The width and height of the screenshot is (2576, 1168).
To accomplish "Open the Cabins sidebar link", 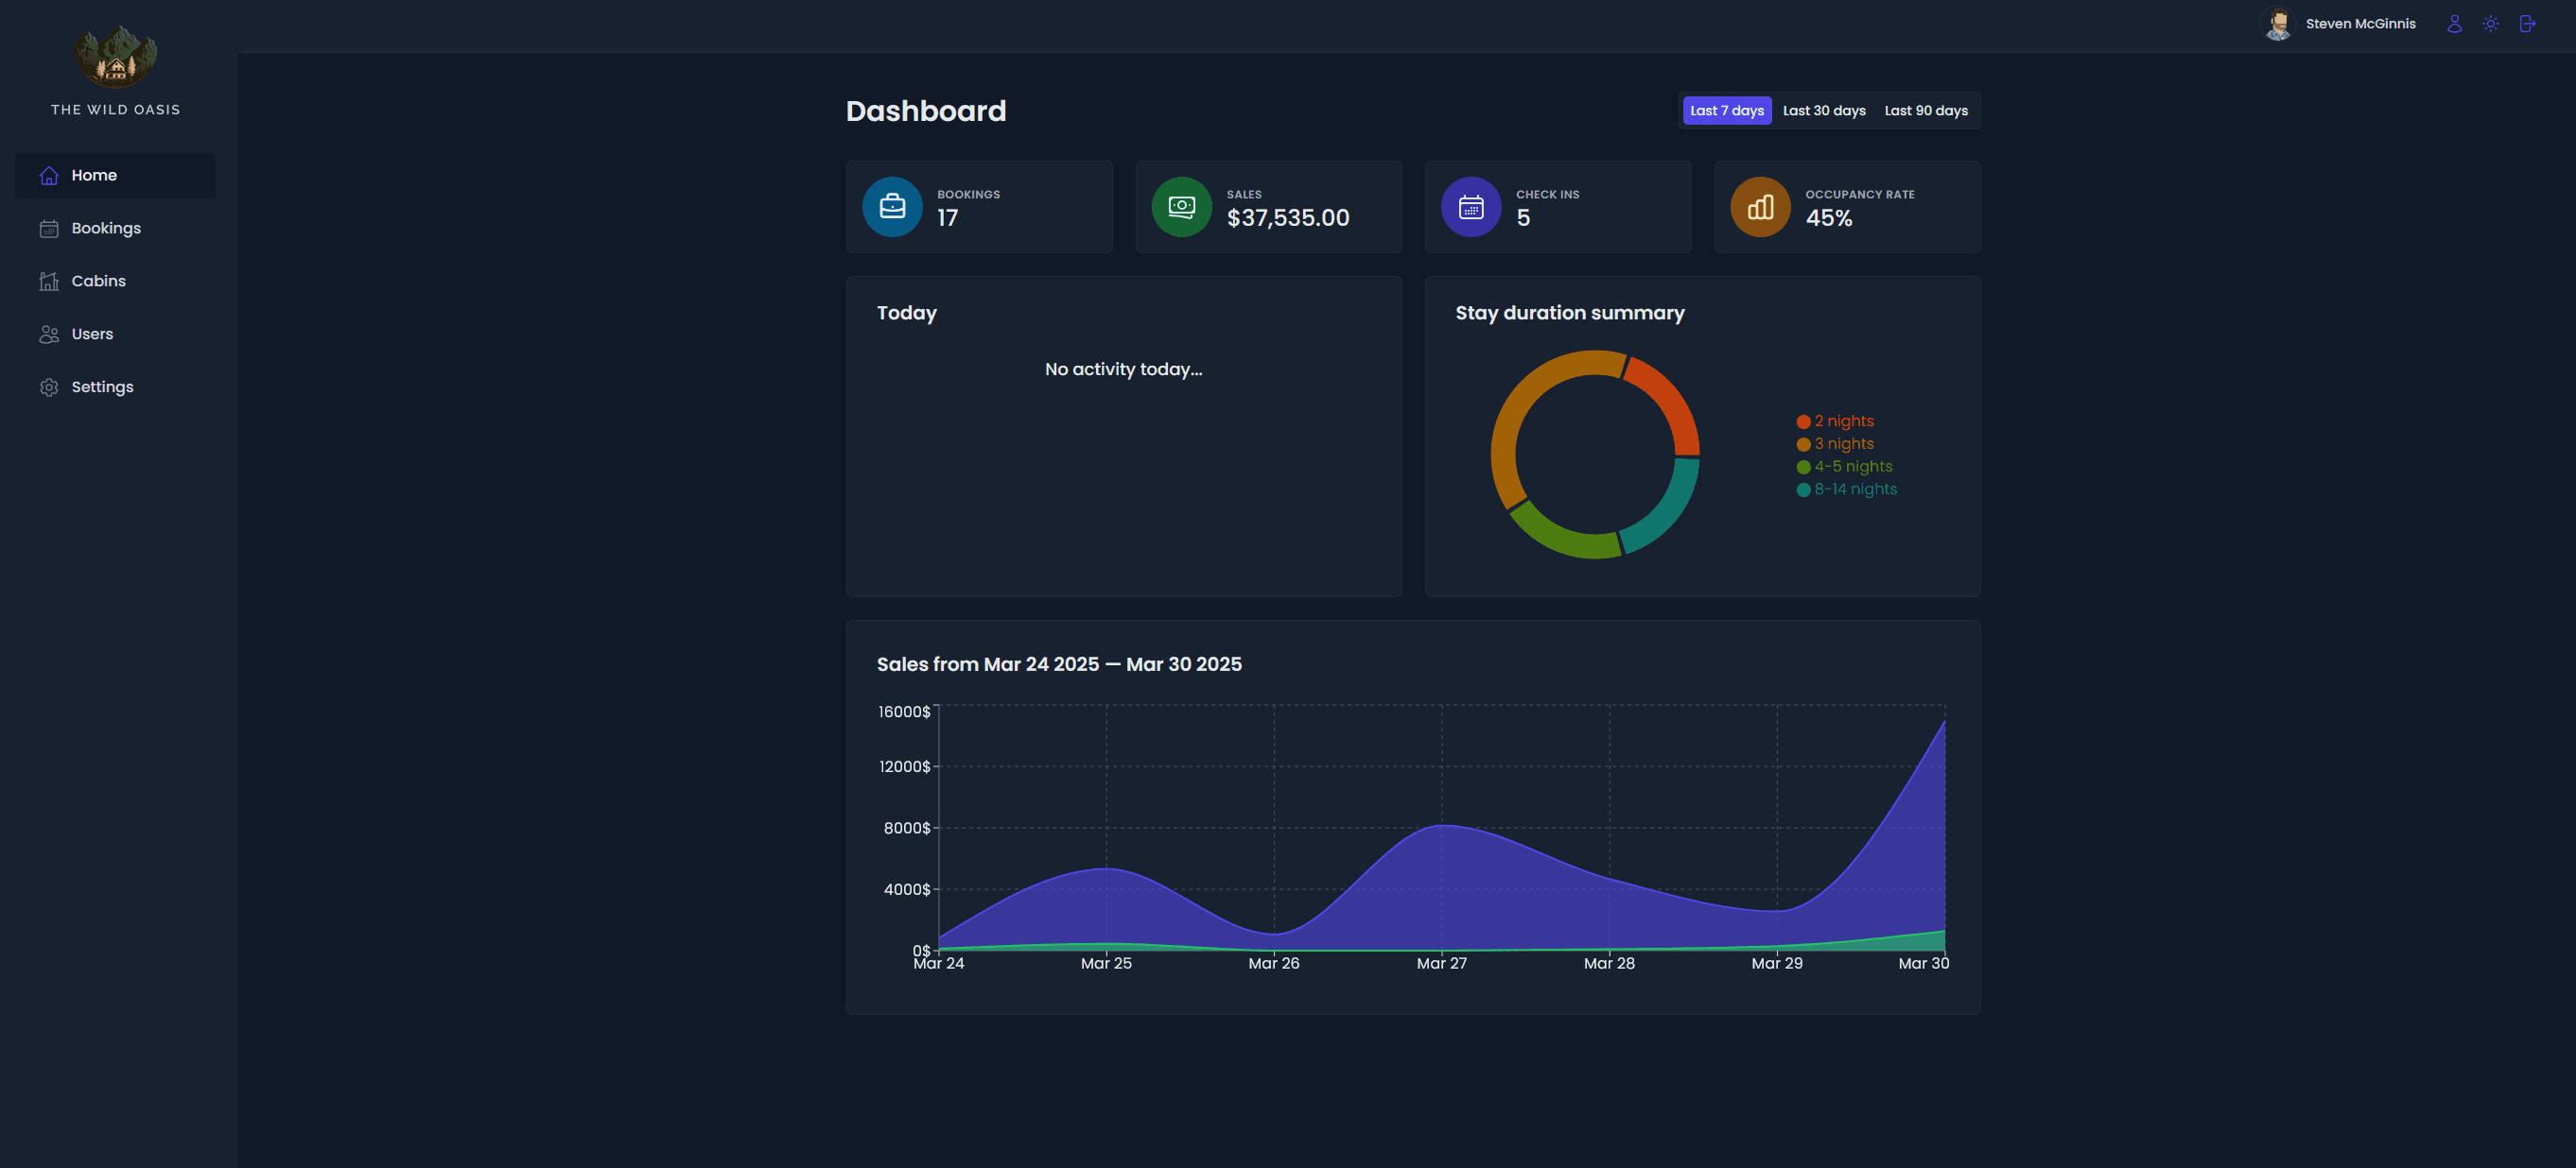I will [x=98, y=282].
